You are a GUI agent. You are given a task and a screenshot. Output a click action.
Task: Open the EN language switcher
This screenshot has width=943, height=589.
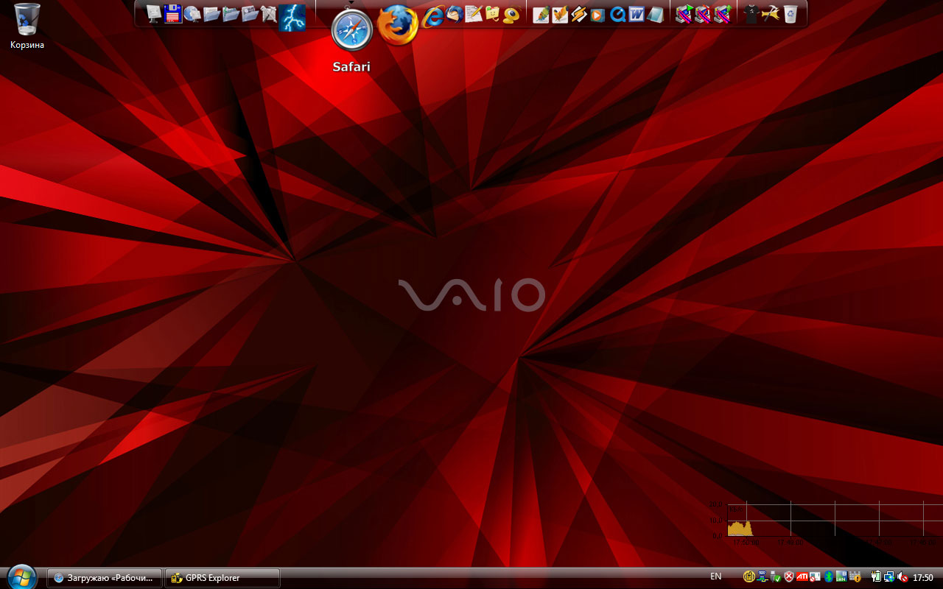pyautogui.click(x=715, y=577)
